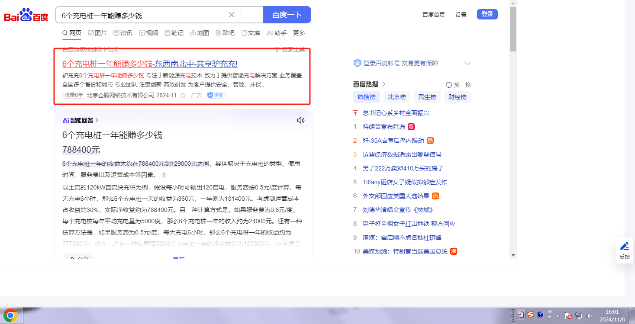Click the Baidu logo
635x324 pixels.
pyautogui.click(x=26, y=15)
